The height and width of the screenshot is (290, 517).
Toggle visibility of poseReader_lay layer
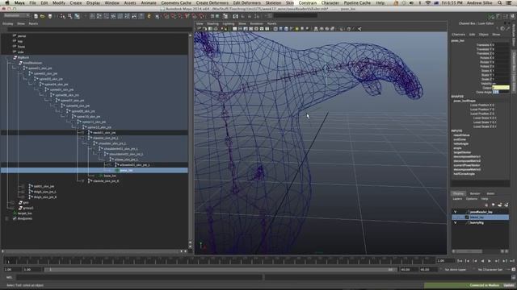point(456,212)
